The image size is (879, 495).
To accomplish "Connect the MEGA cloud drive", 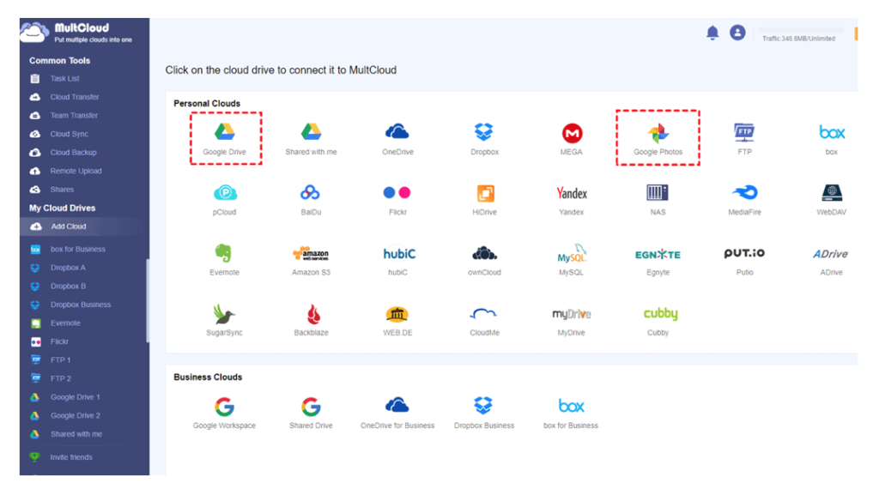I will (x=571, y=138).
